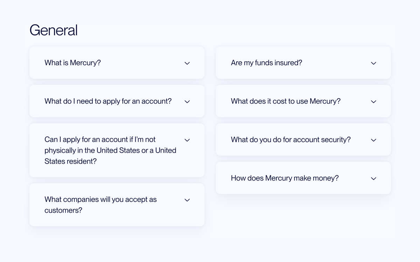Click the account security FAQ card
Viewport: 420px width, 262px height.
[x=303, y=140]
